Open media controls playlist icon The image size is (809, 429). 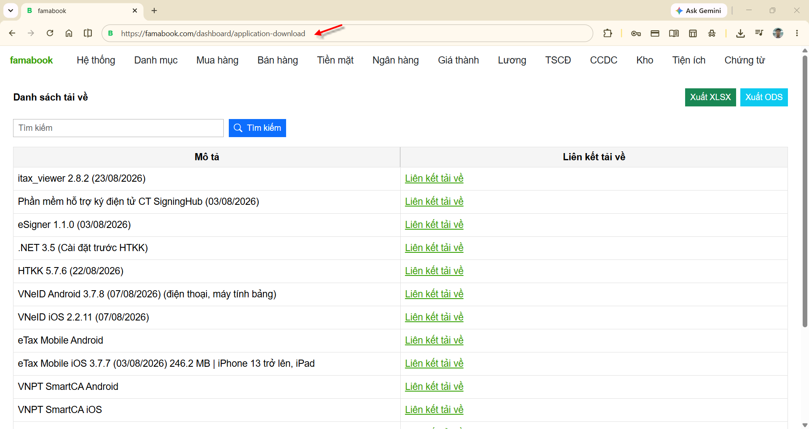click(759, 33)
